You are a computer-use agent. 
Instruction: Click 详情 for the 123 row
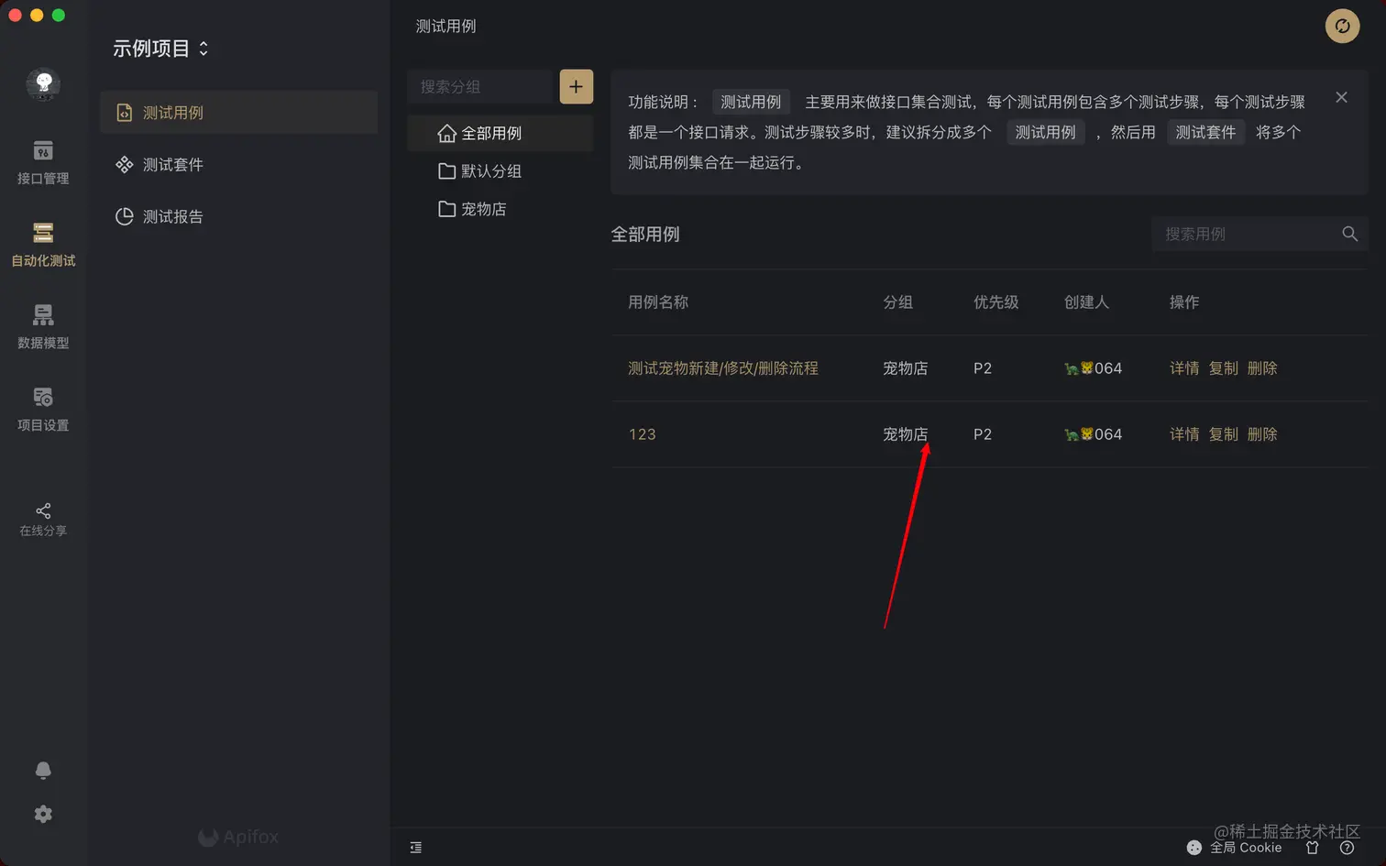tap(1184, 434)
